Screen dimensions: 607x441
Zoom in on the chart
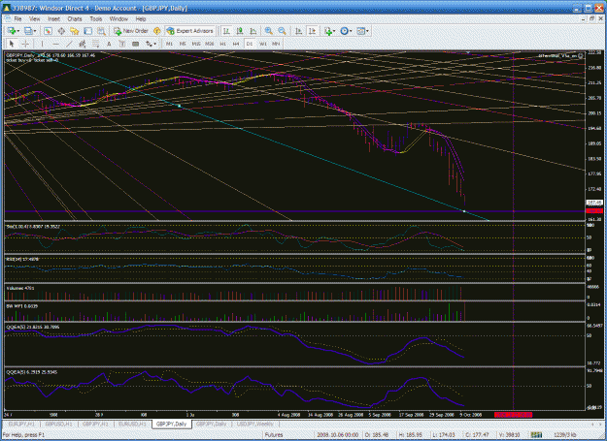coord(269,31)
